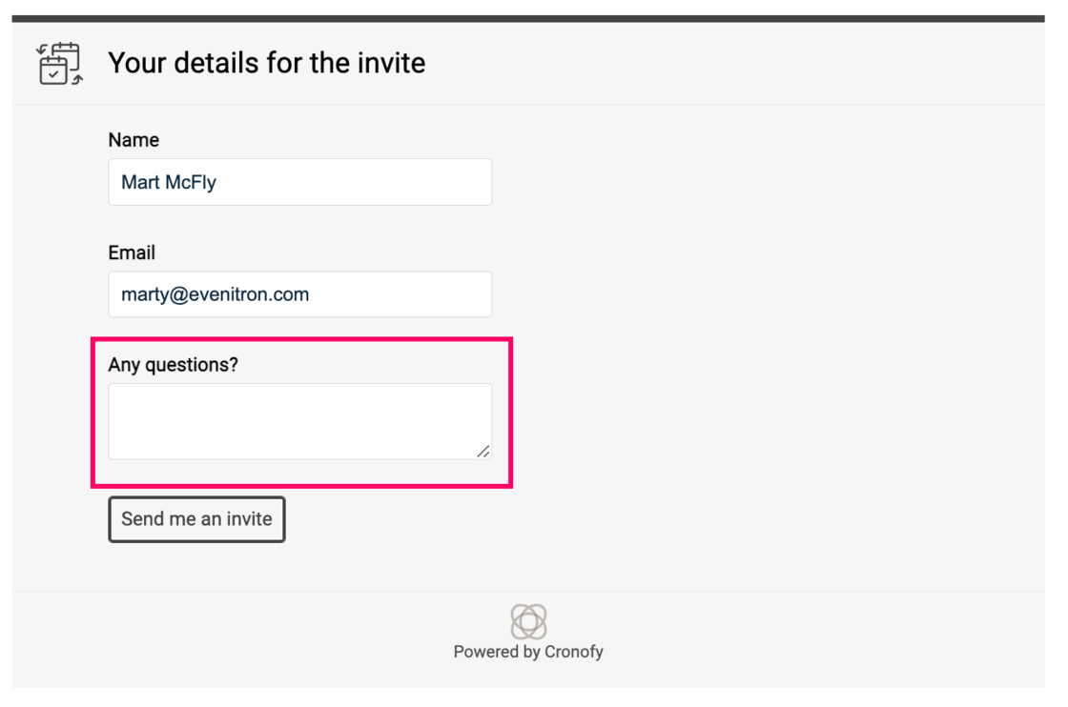
Task: Click the Name field label
Action: coord(133,140)
